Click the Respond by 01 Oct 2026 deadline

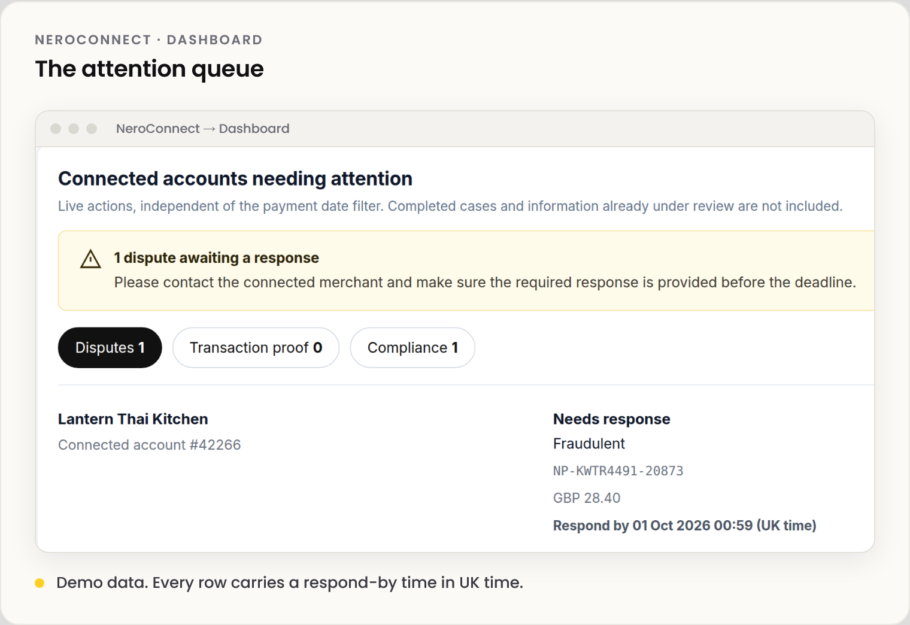coord(685,526)
